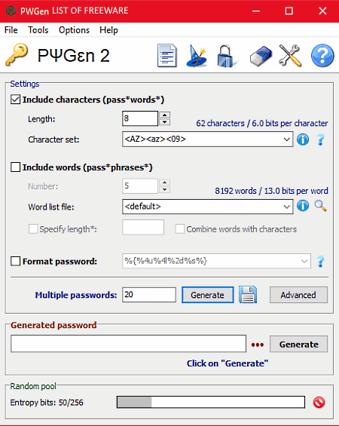The image size is (339, 426).
Task: Expand the Format password dropdown
Action: (x=304, y=261)
